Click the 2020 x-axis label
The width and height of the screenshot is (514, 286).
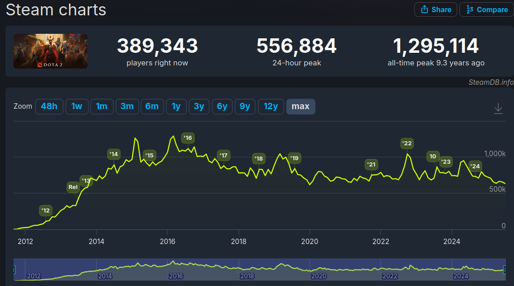pos(310,242)
